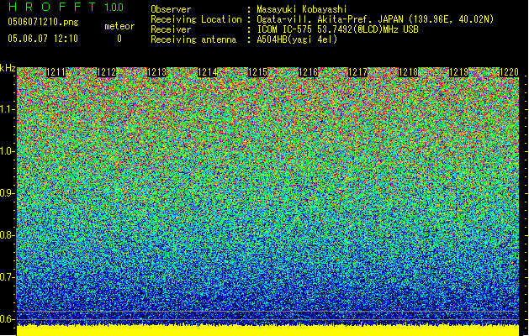This screenshot has width=529, height=336.
Task: Click the HROFFT title text
Action: tap(52, 7)
